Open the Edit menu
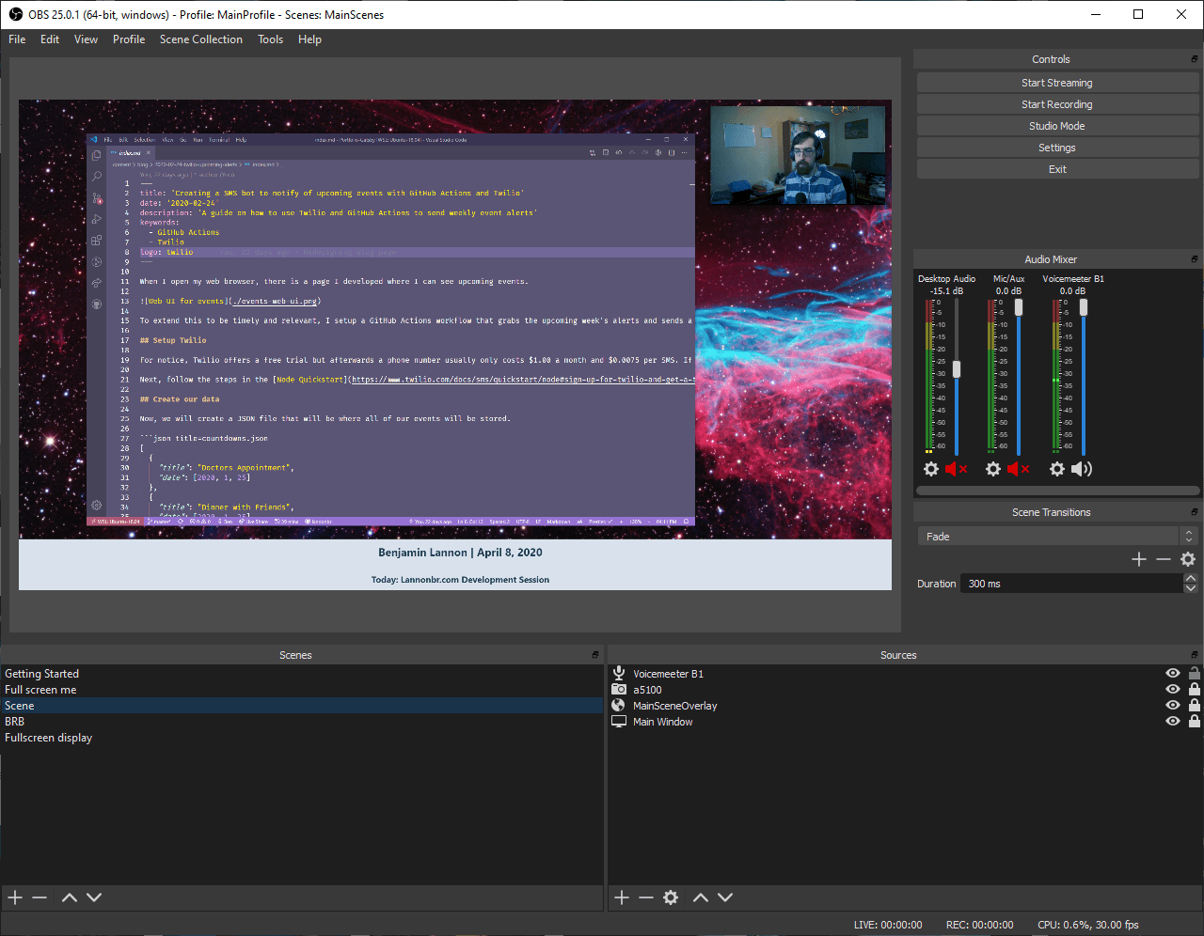This screenshot has height=936, width=1204. [x=50, y=39]
